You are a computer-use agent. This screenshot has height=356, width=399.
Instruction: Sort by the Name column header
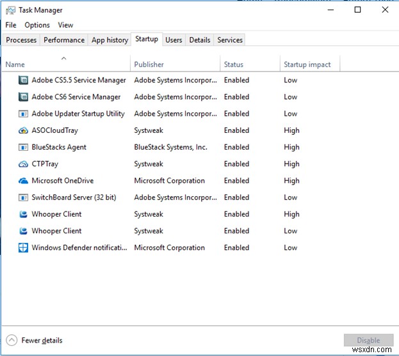66,63
